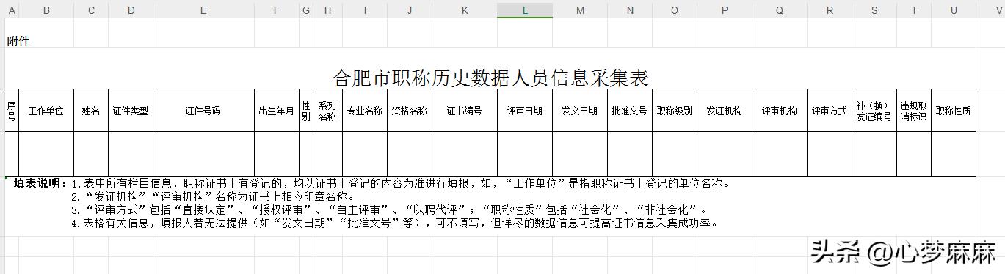
Task: Select column S header
Action: [874, 10]
